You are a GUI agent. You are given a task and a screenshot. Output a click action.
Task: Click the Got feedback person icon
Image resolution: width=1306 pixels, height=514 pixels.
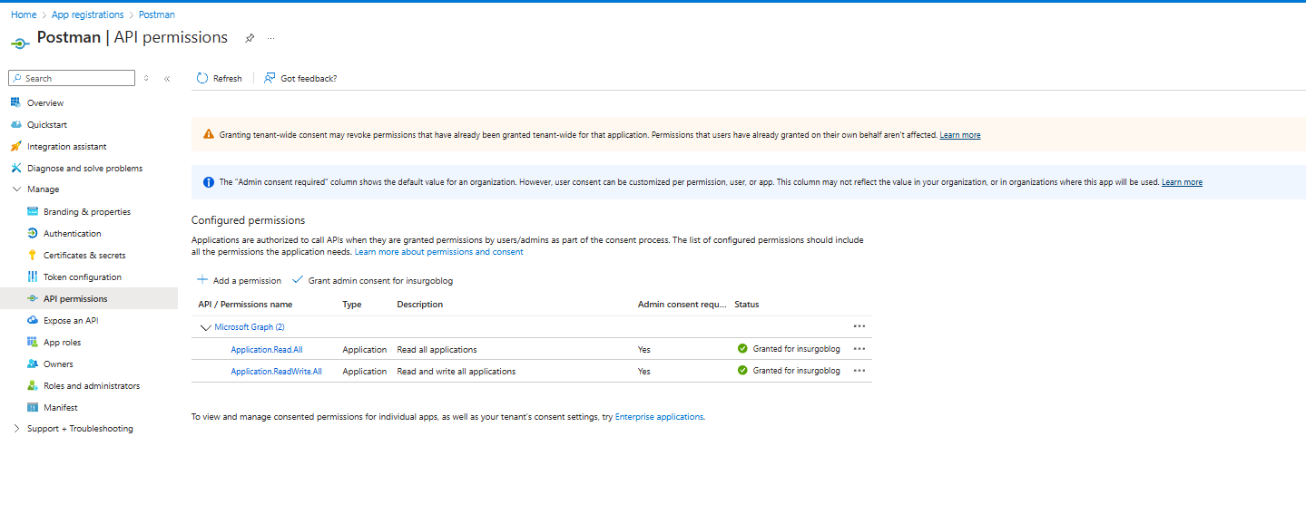(270, 79)
